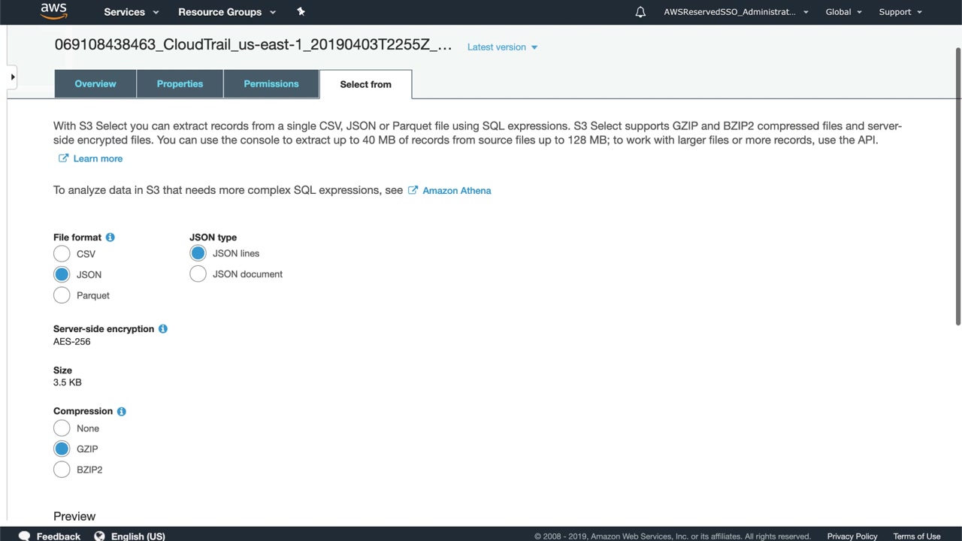Image resolution: width=962 pixels, height=541 pixels.
Task: Click File format info icon
Action: 110,237
